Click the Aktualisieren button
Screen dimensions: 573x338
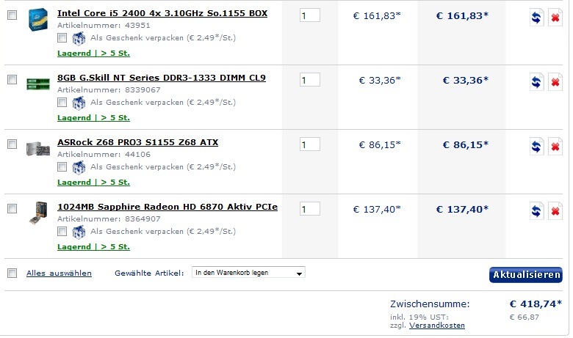[525, 275]
